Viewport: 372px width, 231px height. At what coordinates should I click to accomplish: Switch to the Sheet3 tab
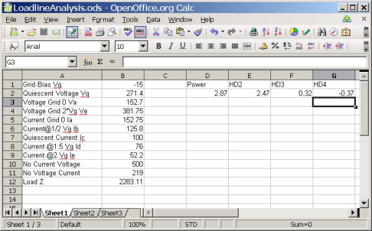coord(112,213)
